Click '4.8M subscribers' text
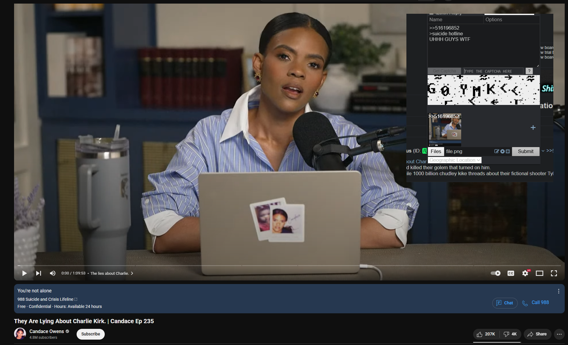Image resolution: width=568 pixels, height=345 pixels. (43, 338)
